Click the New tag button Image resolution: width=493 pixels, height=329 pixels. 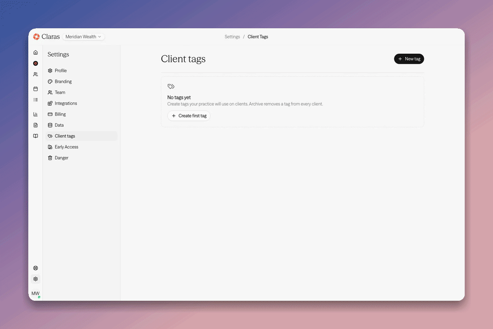click(x=409, y=59)
